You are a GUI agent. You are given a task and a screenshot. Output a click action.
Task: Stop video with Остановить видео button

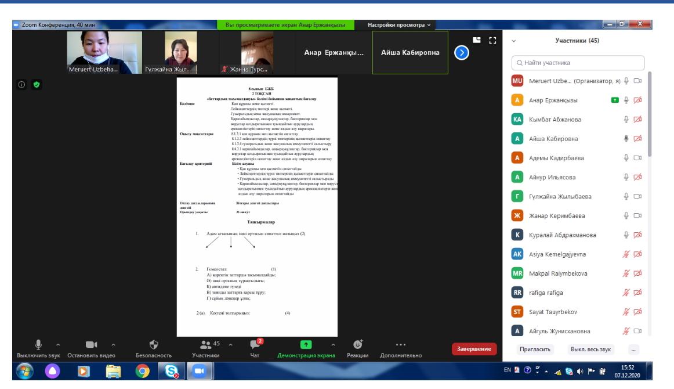[91, 344]
